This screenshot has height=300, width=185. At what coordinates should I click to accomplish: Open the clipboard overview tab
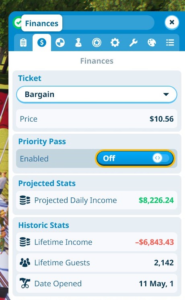coord(23,42)
